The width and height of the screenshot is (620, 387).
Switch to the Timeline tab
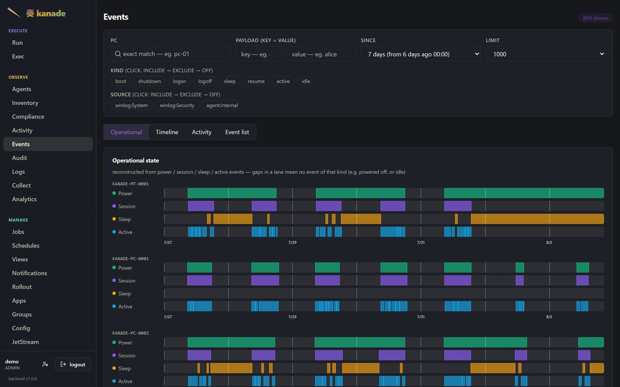(167, 132)
